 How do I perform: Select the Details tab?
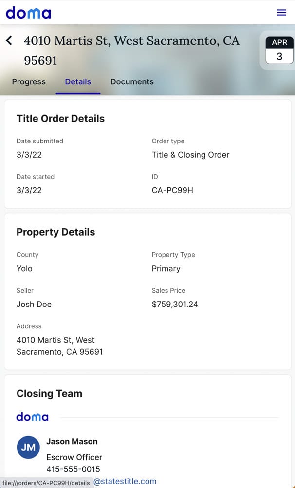78,82
